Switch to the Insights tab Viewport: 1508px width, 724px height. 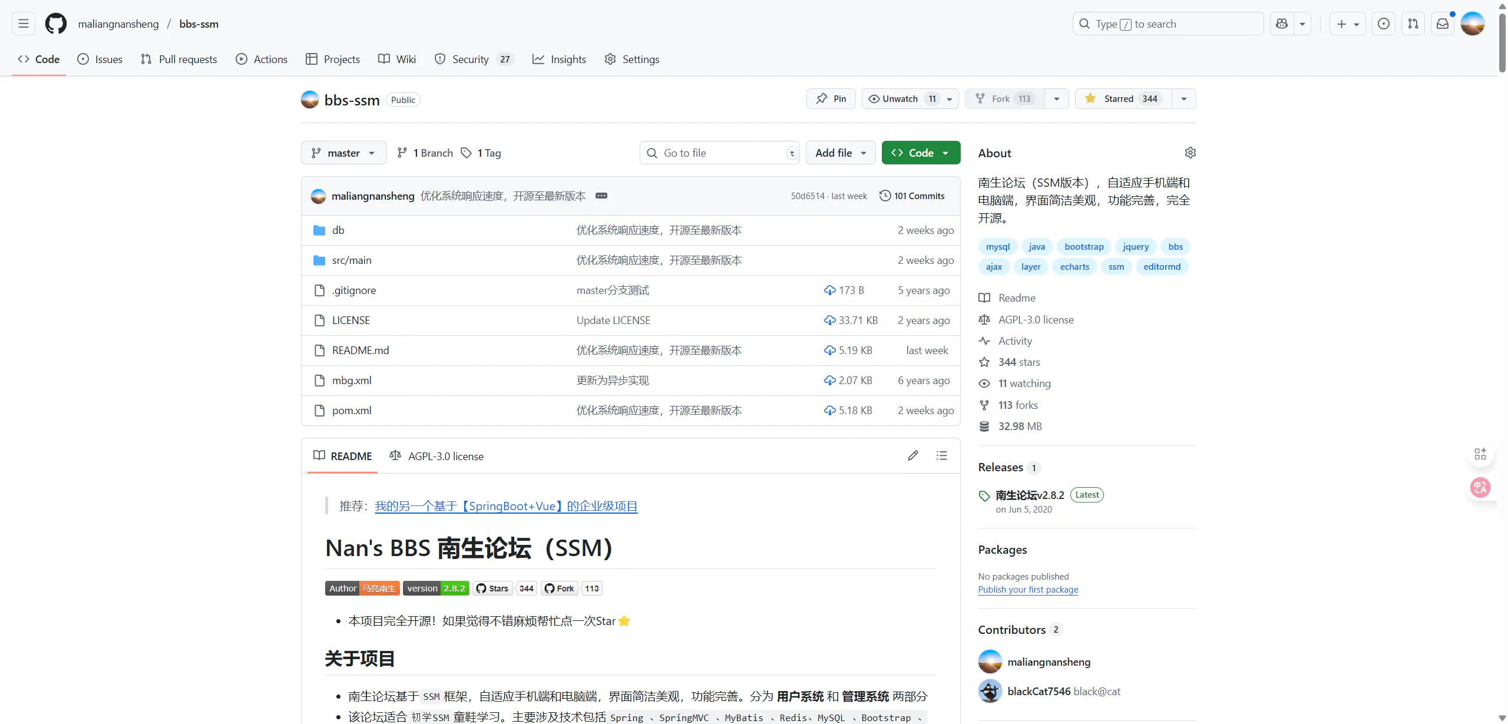click(560, 59)
